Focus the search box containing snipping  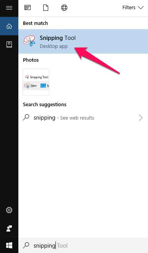coord(83,245)
